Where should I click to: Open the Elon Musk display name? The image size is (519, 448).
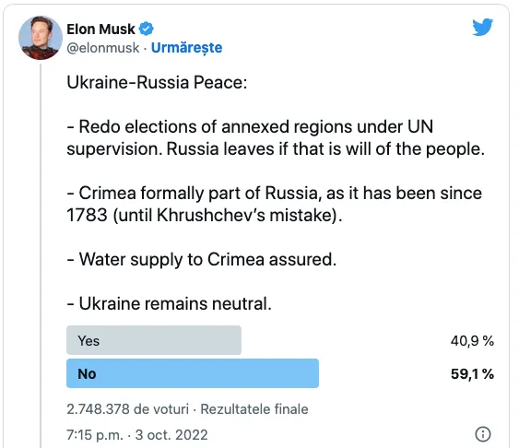pyautogui.click(x=101, y=29)
